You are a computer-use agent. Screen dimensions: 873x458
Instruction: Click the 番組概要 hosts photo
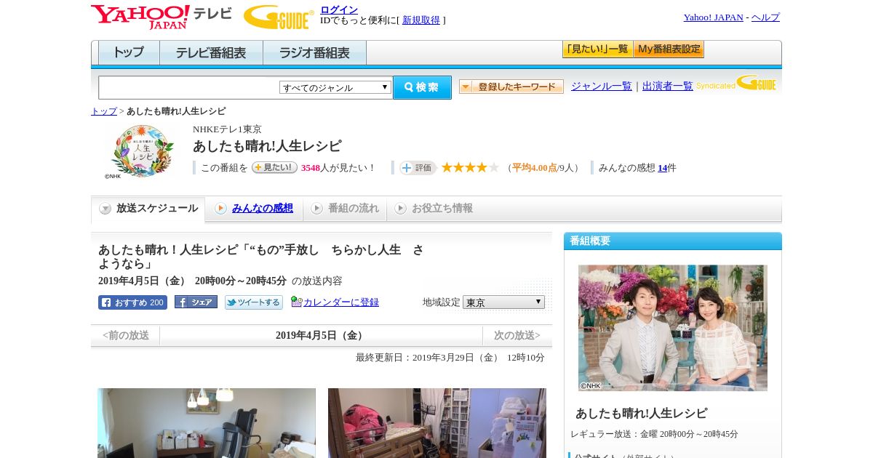tap(673, 328)
